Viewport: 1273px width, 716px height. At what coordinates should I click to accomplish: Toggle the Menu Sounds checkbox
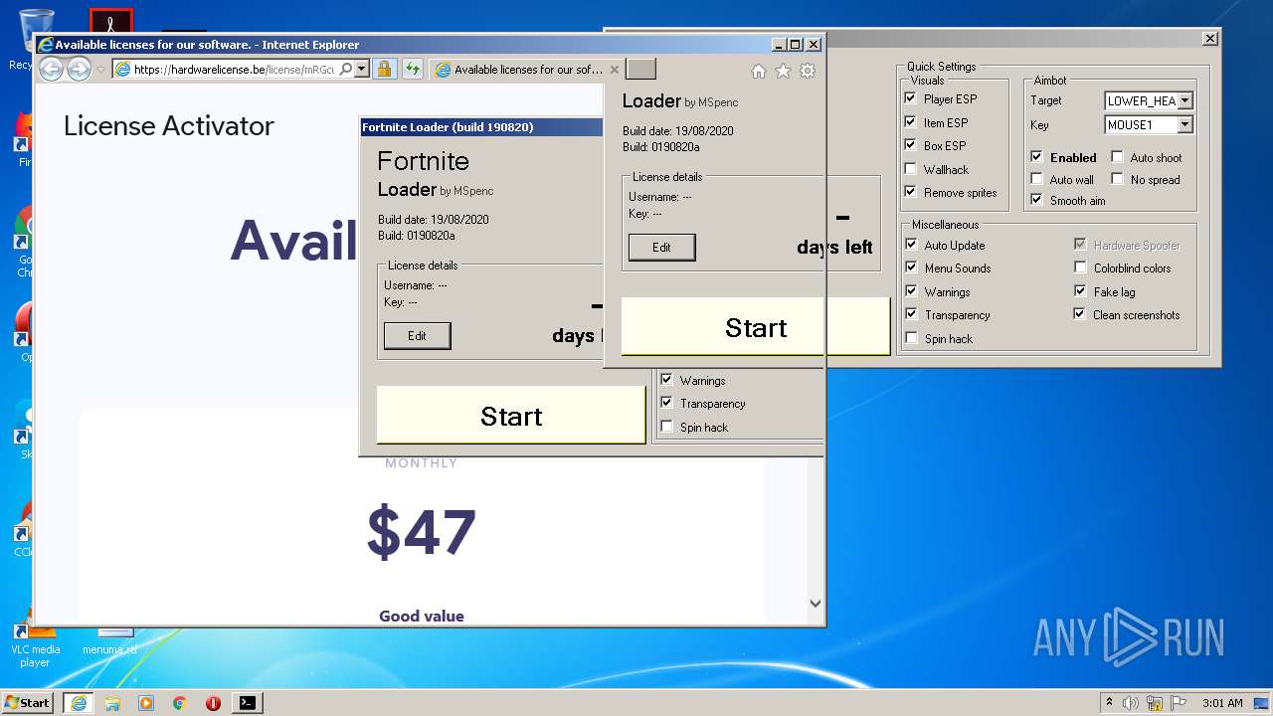coord(911,268)
